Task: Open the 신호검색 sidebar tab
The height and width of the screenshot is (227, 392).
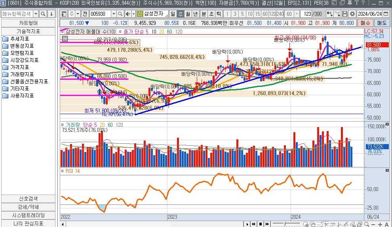Action: pos(28,199)
